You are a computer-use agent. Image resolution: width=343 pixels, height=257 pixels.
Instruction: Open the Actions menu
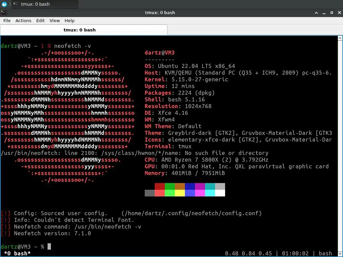point(23,20)
